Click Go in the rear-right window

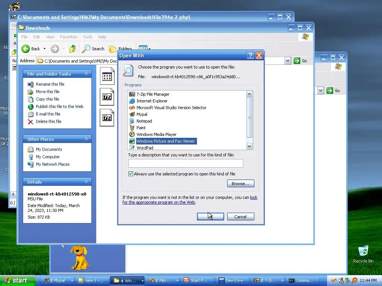tap(334, 91)
